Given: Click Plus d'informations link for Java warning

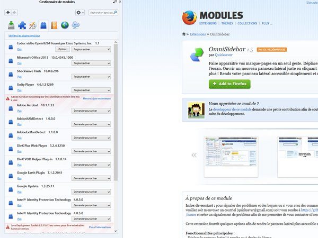Looking at the screenshot, I should point(100,227).
